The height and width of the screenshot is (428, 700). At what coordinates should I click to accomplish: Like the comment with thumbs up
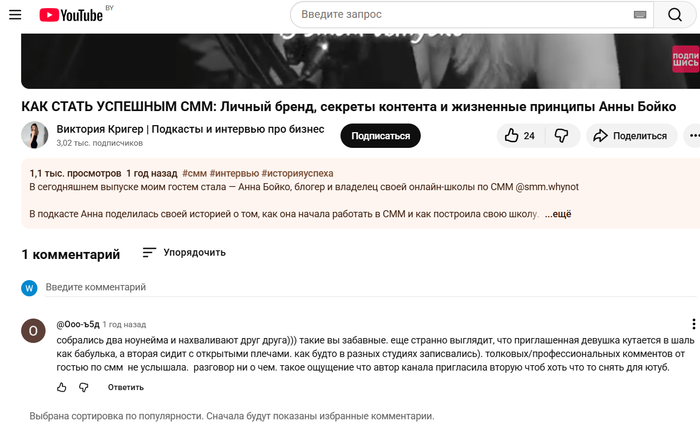click(x=61, y=387)
